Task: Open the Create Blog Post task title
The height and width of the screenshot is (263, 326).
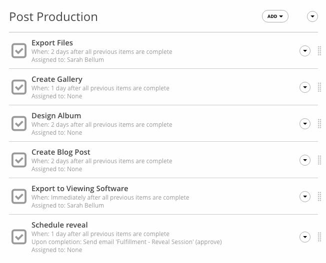Action: 60,152
